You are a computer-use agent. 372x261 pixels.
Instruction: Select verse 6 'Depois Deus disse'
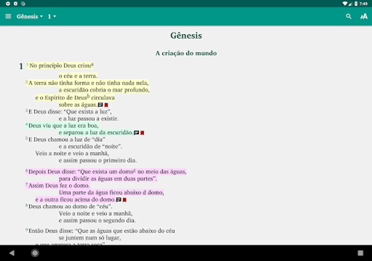[106, 172]
